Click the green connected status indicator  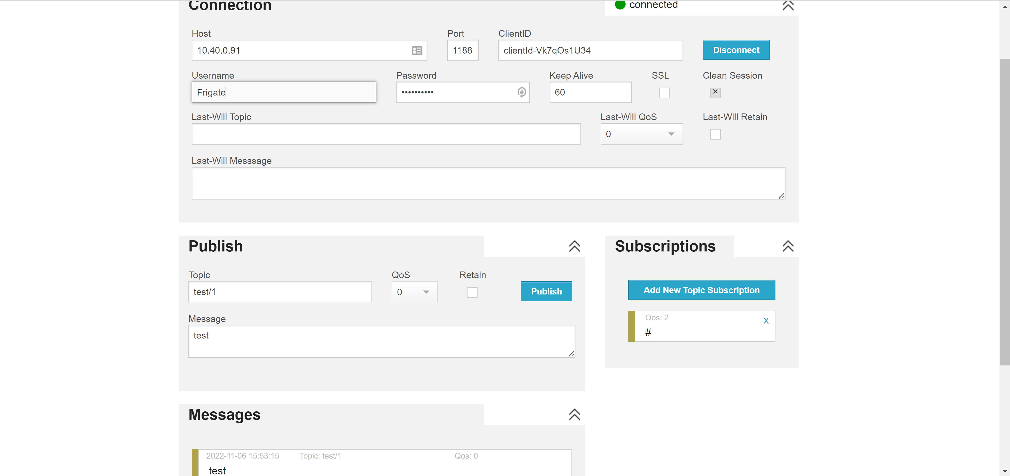point(620,5)
